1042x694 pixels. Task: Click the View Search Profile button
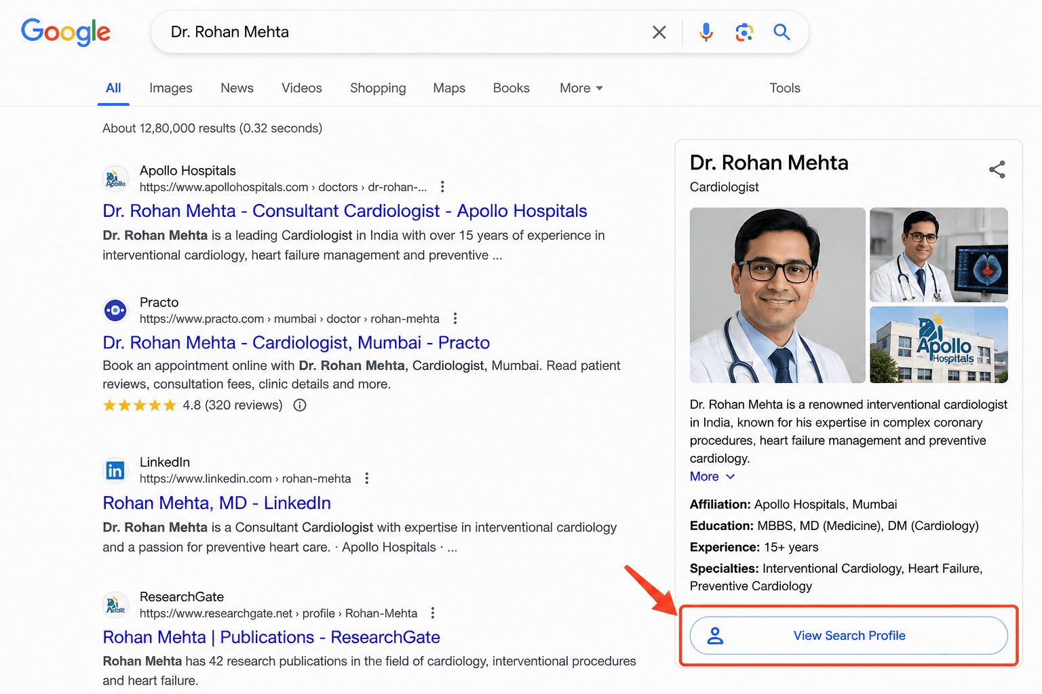pos(849,636)
